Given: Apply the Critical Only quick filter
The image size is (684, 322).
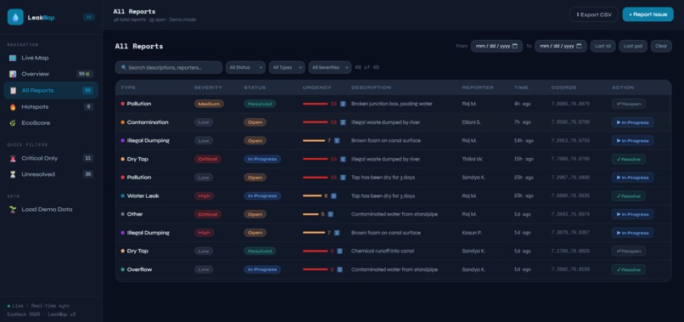Looking at the screenshot, I should click(x=51, y=158).
